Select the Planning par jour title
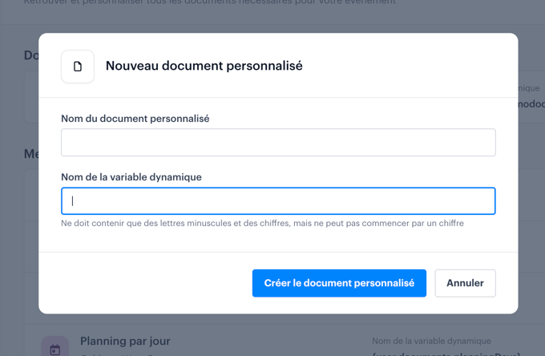This screenshot has width=545, height=356. coord(125,342)
